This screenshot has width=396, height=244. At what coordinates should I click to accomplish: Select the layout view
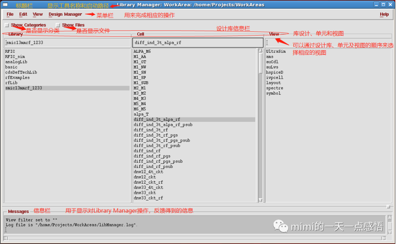tap(274, 83)
